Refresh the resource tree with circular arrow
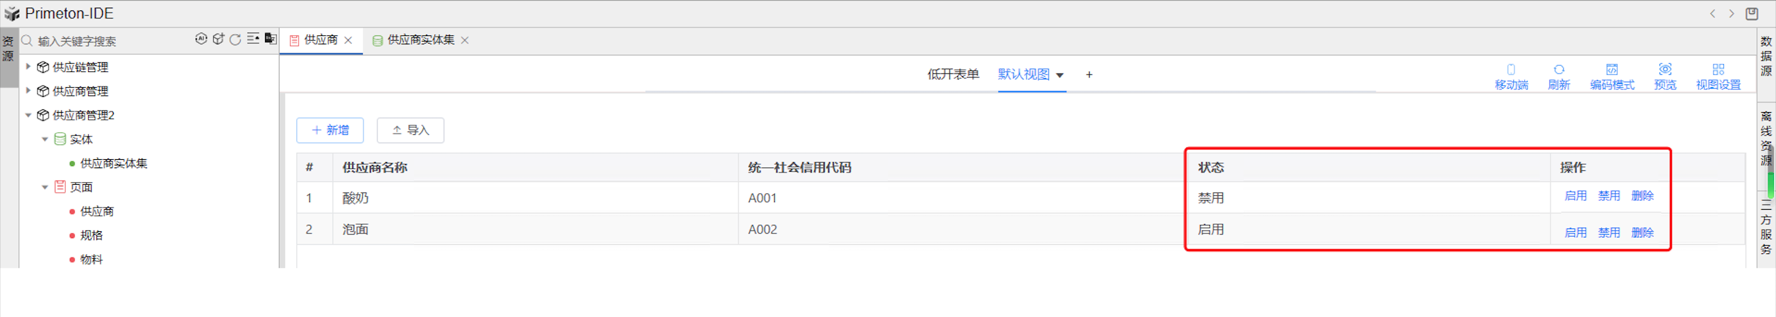This screenshot has height=317, width=1776. click(x=236, y=39)
